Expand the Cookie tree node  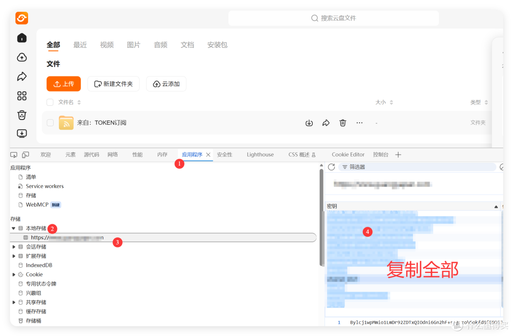[14, 275]
